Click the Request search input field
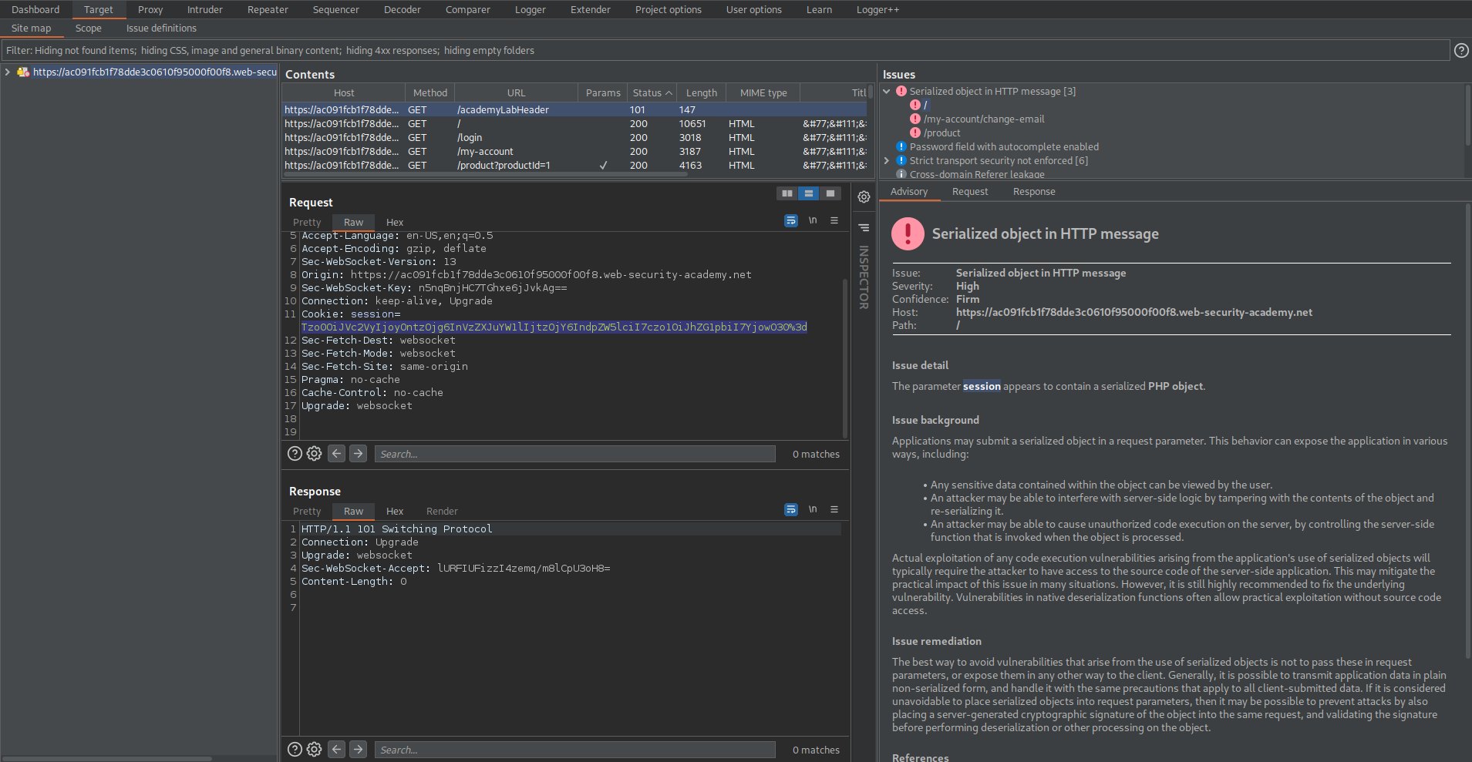Image resolution: width=1472 pixels, height=762 pixels. [x=574, y=454]
